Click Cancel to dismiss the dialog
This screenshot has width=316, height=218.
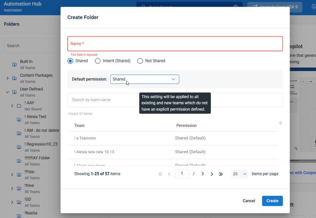249,201
